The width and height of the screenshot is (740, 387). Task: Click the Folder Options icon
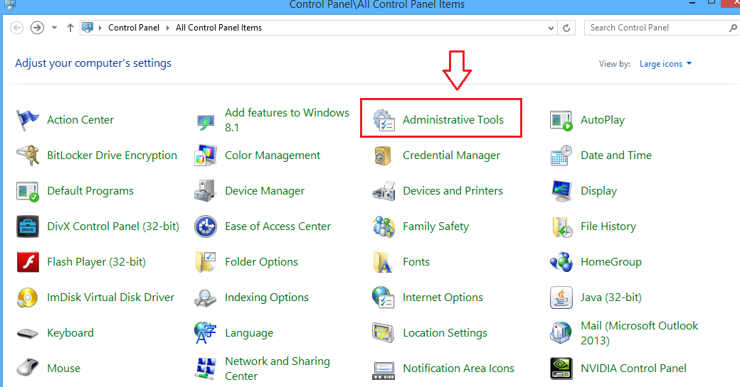(x=206, y=262)
